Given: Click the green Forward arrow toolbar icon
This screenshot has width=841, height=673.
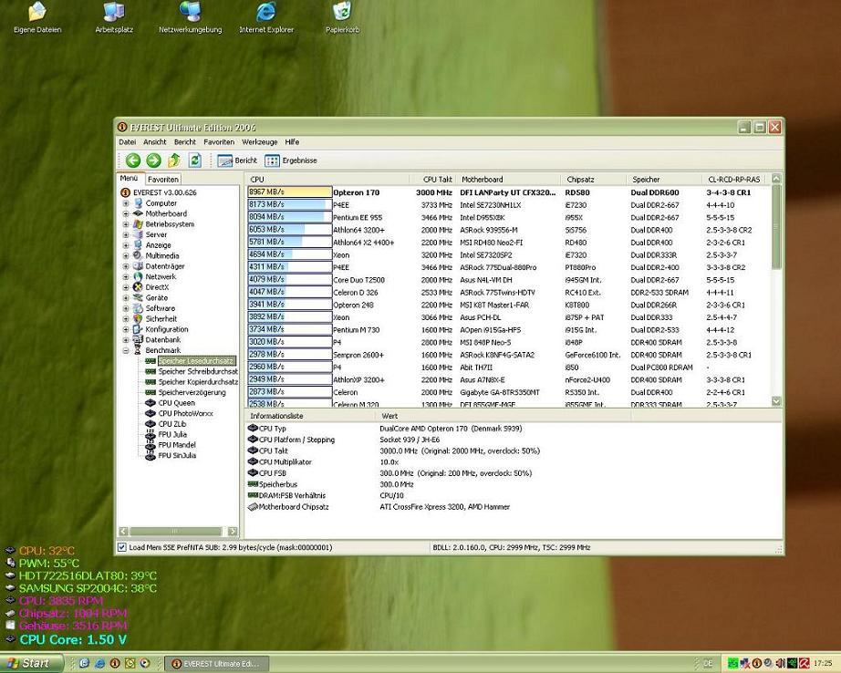Looking at the screenshot, I should [153, 160].
